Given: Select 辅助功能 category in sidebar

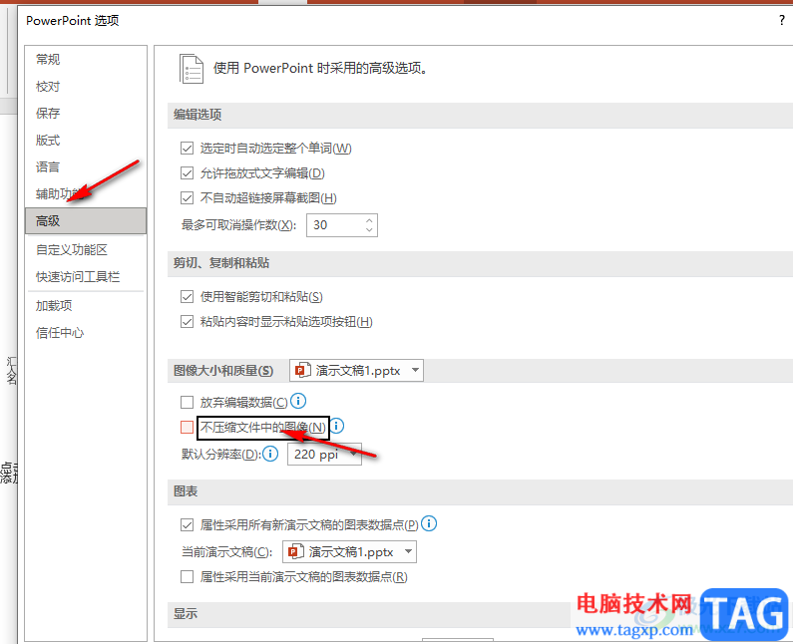Looking at the screenshot, I should [x=86, y=194].
